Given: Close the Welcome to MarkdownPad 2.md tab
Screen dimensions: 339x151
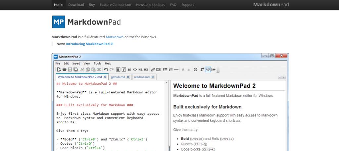Looking at the screenshot, I should point(105,77).
